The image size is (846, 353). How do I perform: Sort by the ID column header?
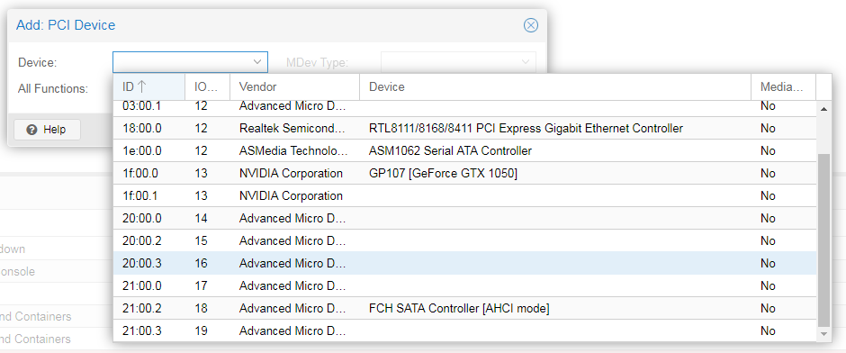148,87
